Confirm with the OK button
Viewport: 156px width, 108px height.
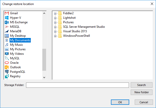pos(120,102)
